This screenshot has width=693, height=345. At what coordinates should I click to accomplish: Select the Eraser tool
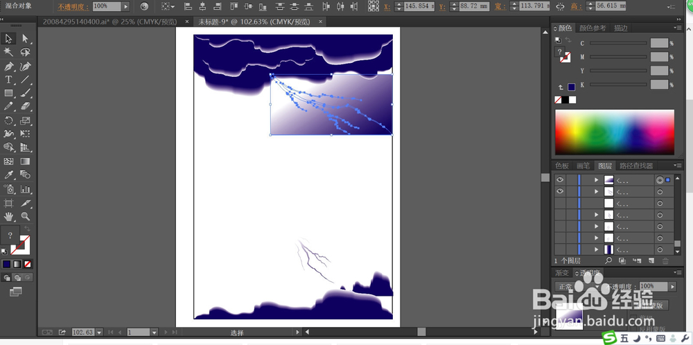coord(25,106)
